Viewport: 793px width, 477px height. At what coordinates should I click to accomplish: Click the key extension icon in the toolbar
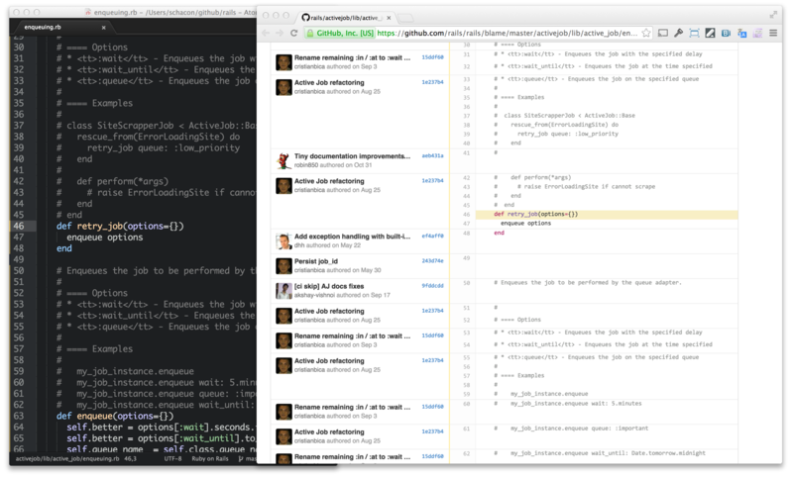(x=679, y=33)
